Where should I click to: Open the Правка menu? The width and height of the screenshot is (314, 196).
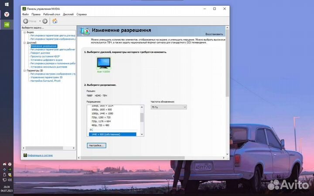pos(36,14)
